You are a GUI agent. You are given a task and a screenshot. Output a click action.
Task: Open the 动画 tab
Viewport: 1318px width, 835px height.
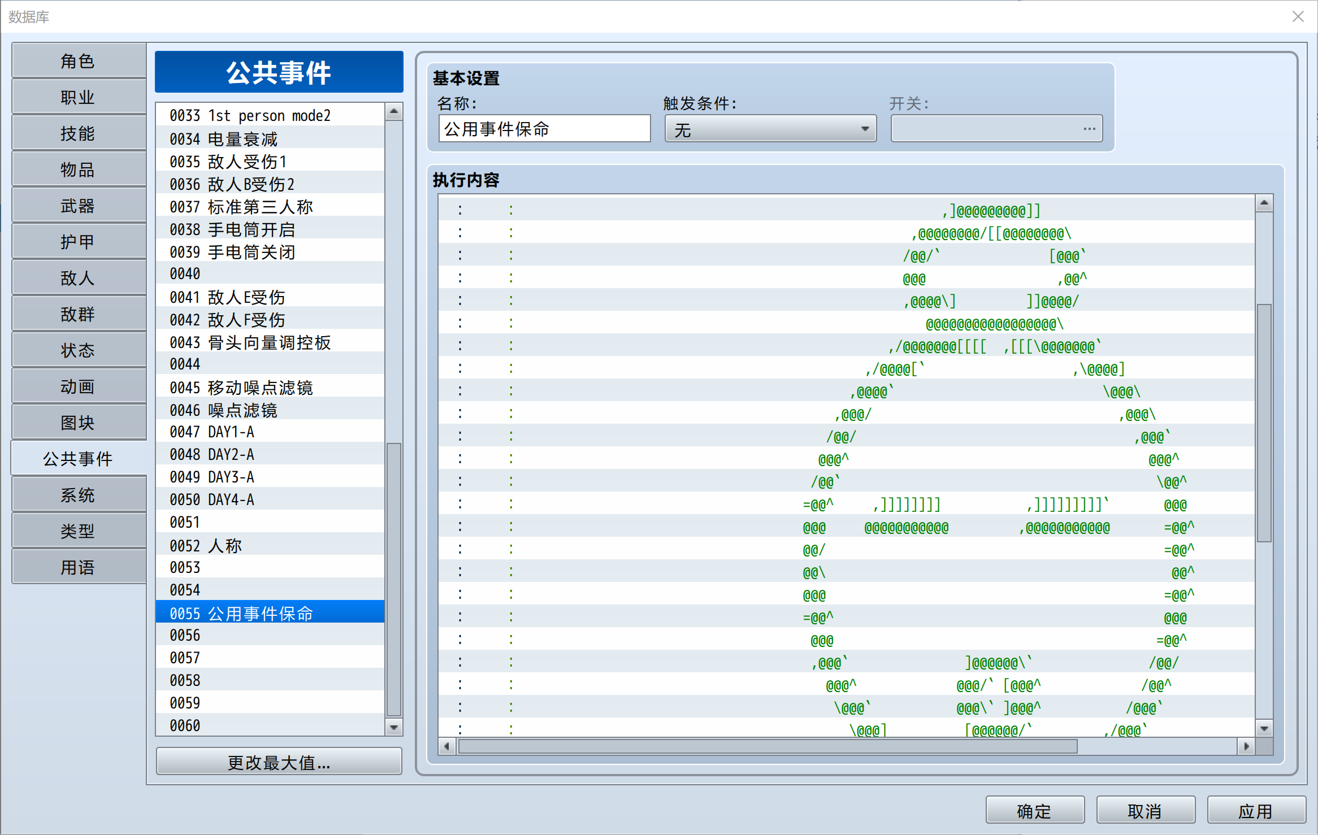79,386
